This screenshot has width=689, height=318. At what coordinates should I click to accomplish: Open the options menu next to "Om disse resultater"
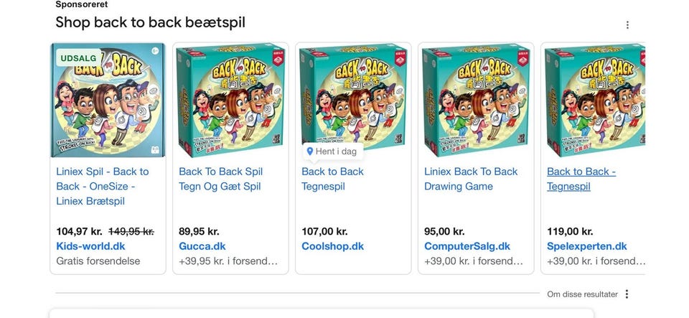point(627,294)
